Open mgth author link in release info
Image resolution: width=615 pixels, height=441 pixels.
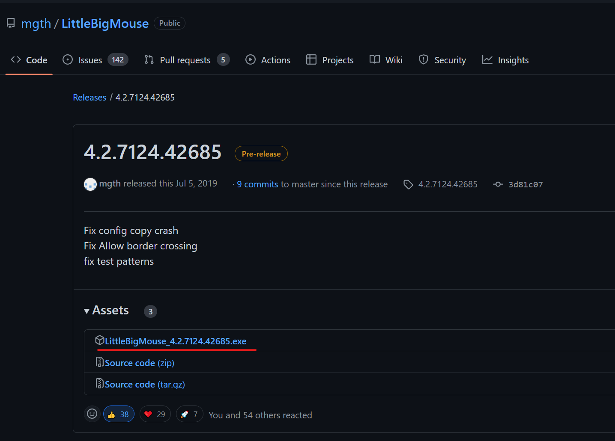click(x=110, y=184)
